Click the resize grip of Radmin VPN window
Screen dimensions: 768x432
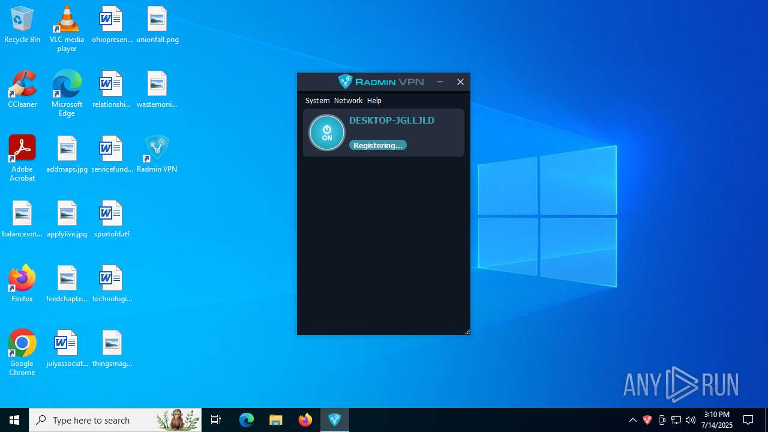467,331
